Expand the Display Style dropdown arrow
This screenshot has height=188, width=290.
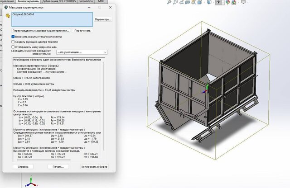click(213, 2)
